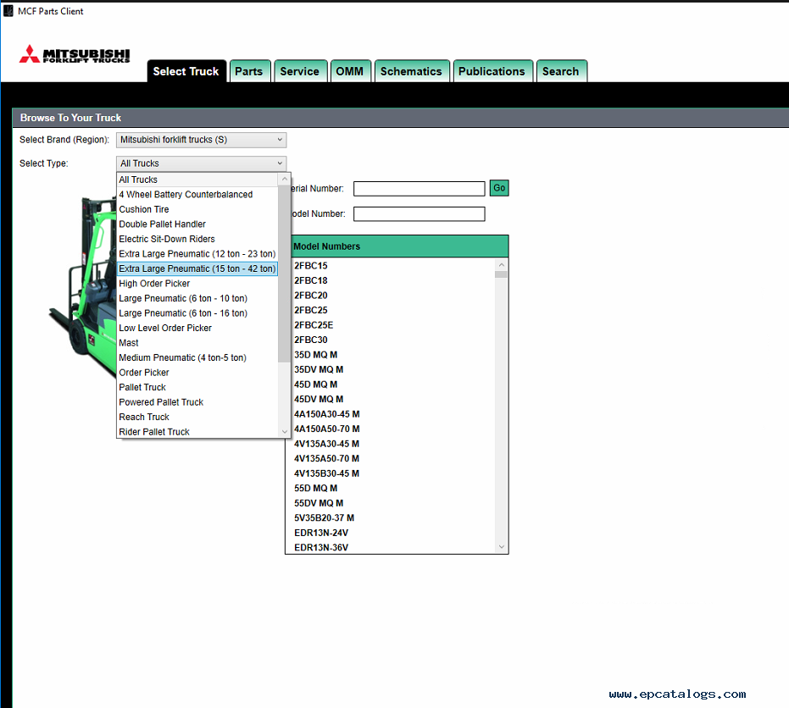Click model list scroll up arrow
789x708 pixels.
[x=501, y=264]
